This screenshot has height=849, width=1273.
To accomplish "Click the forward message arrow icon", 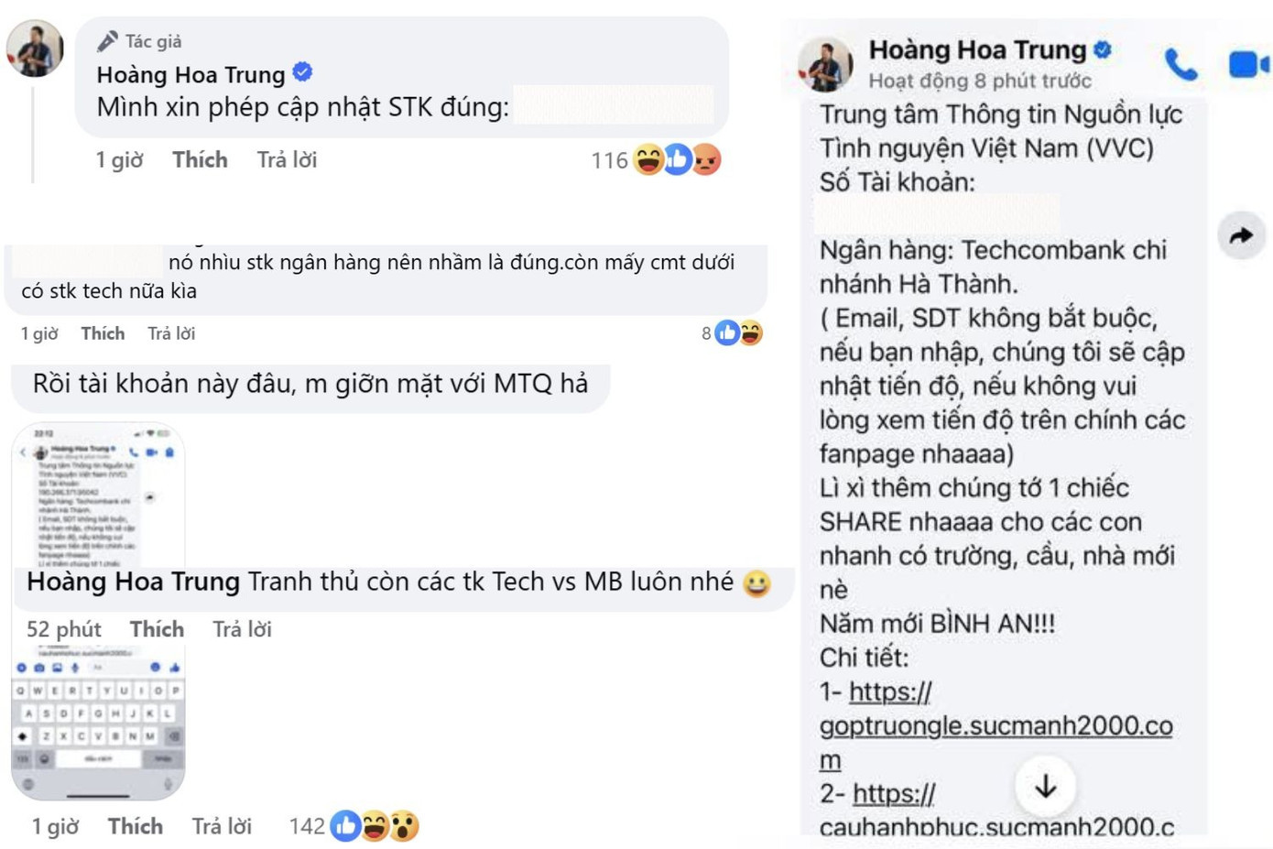I will click(x=1241, y=235).
